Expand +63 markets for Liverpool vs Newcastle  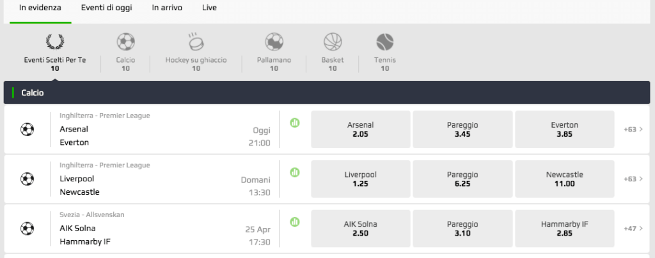[633, 179]
